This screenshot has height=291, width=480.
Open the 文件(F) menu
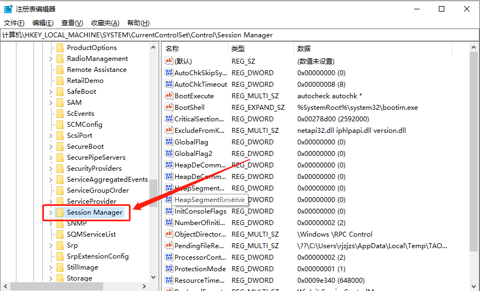tap(14, 23)
